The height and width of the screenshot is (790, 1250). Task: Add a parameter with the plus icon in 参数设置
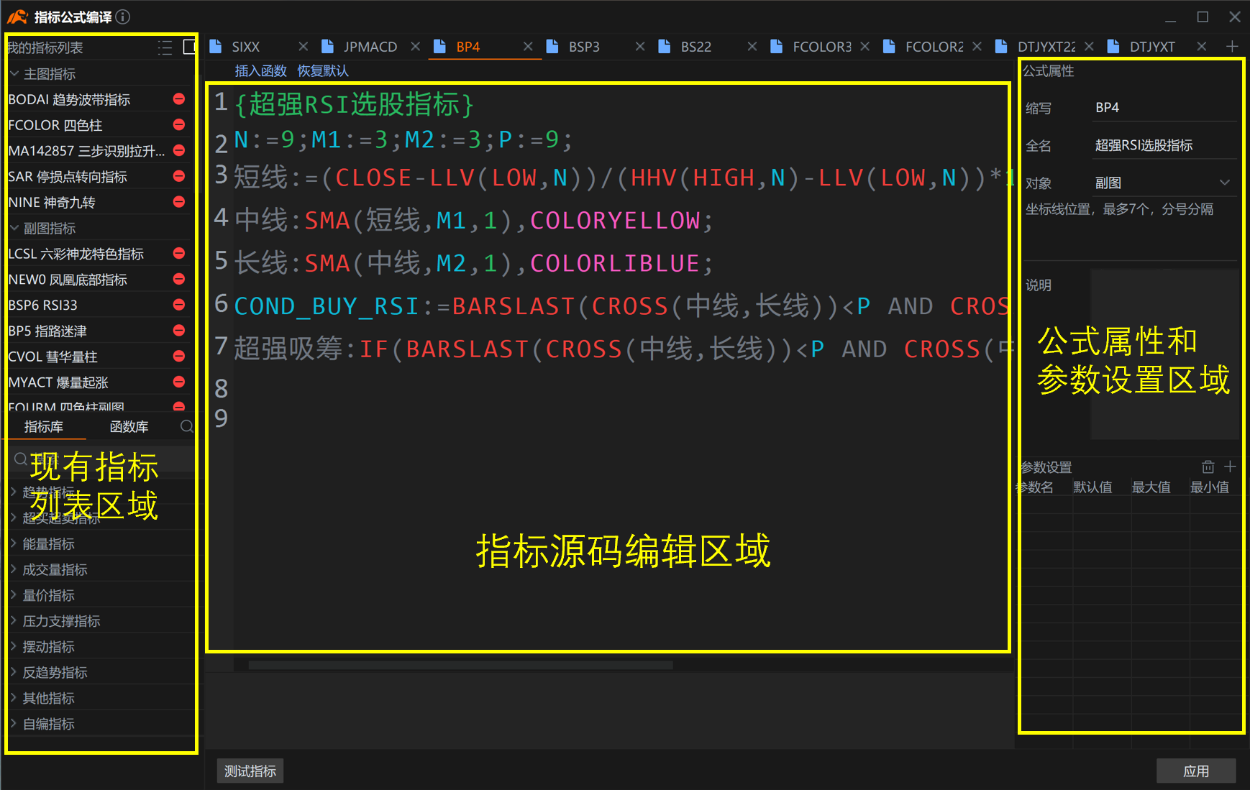[x=1230, y=467]
